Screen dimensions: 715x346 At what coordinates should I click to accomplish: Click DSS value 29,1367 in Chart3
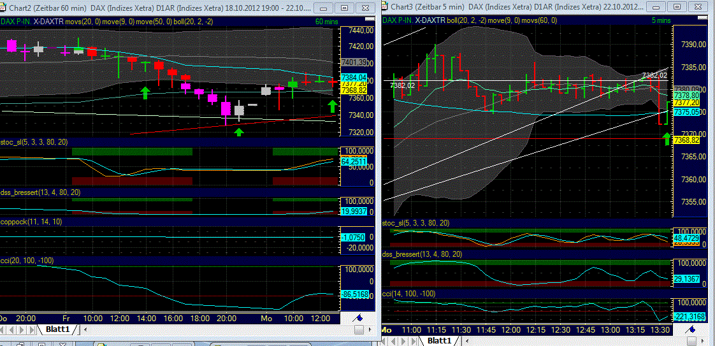click(686, 278)
